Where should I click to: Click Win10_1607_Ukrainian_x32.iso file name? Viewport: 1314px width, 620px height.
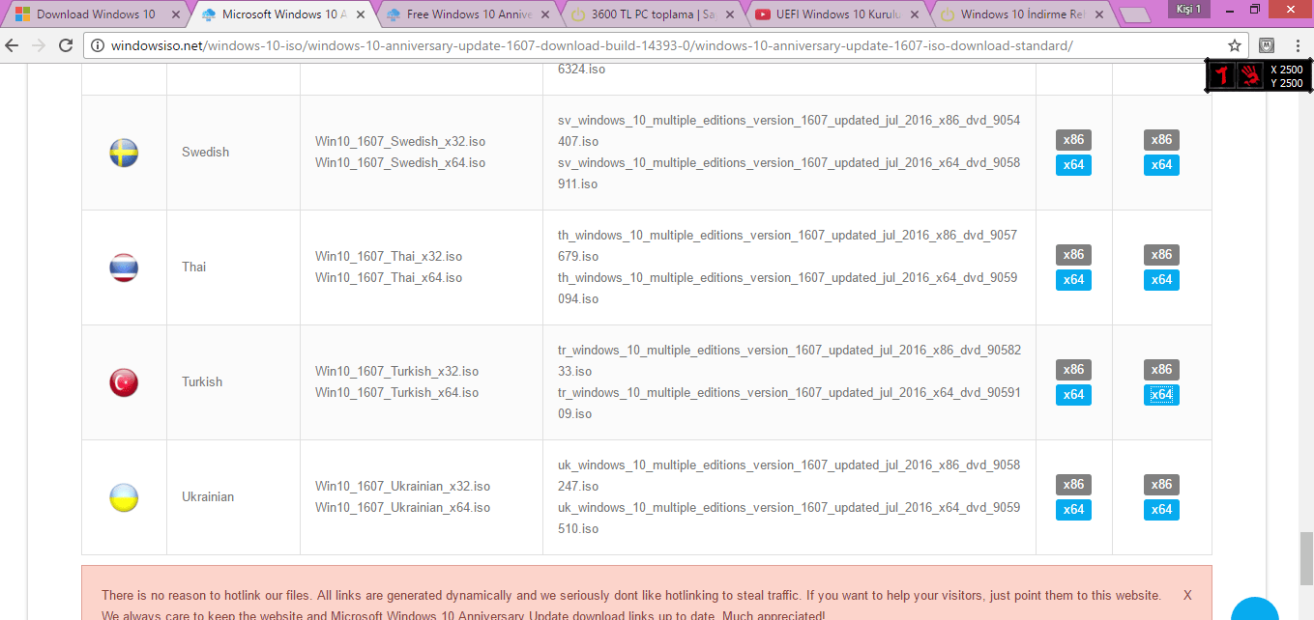pos(403,487)
